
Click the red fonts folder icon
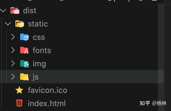point(24,50)
